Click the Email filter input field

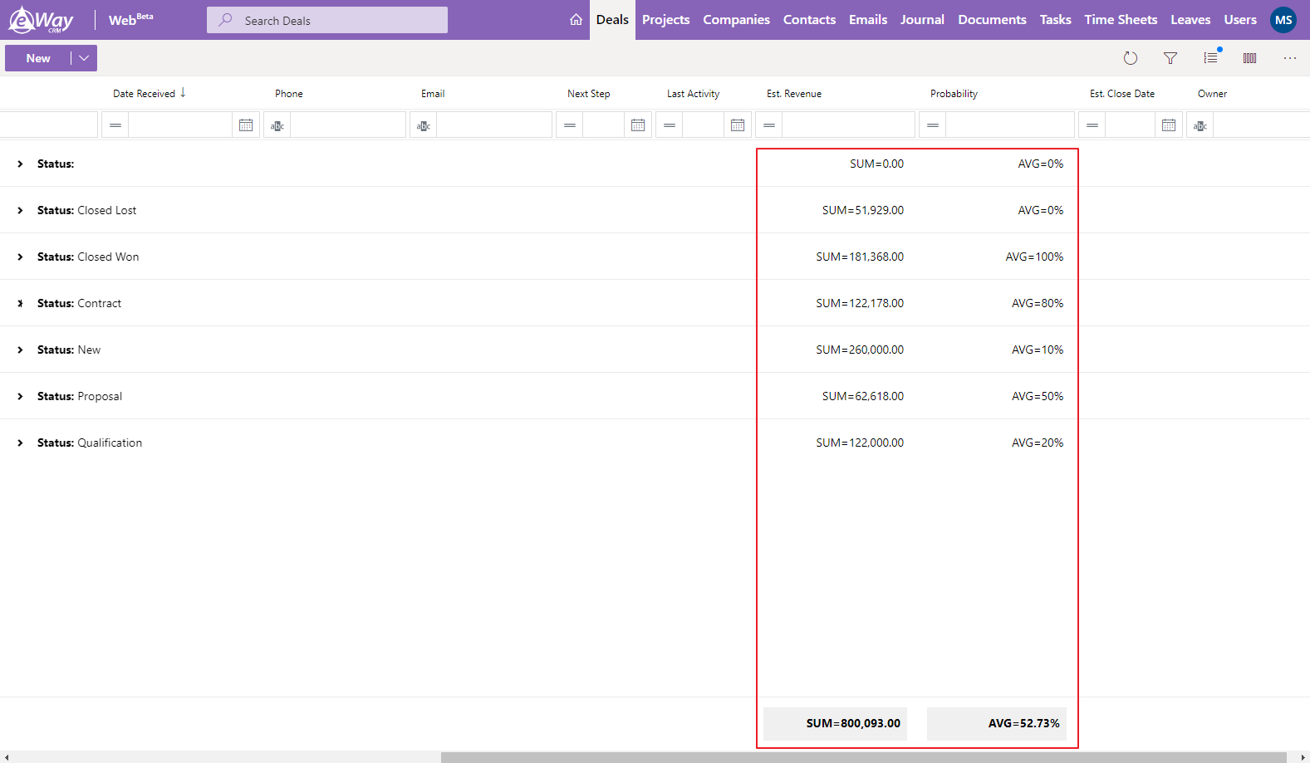pyautogui.click(x=494, y=125)
